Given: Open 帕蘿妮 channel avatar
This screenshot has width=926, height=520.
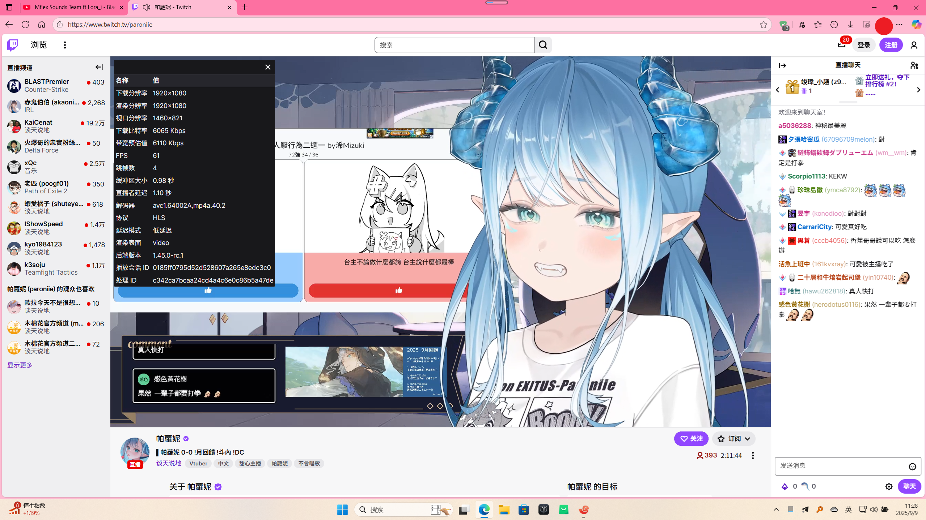Looking at the screenshot, I should 135,452.
